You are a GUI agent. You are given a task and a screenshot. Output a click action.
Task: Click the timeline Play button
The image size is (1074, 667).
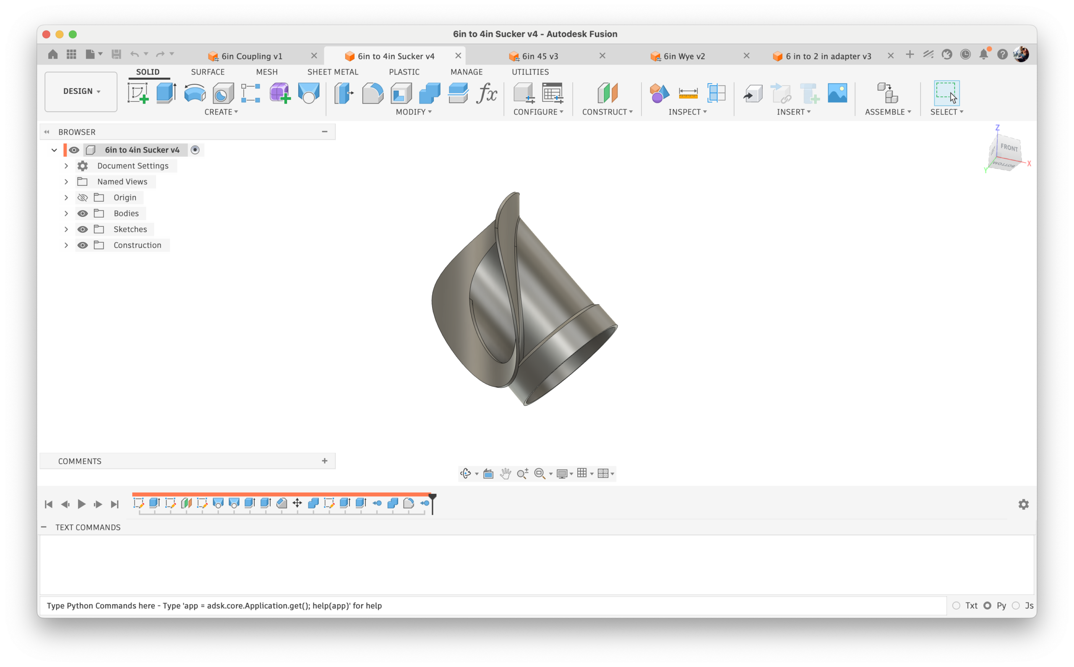[82, 504]
